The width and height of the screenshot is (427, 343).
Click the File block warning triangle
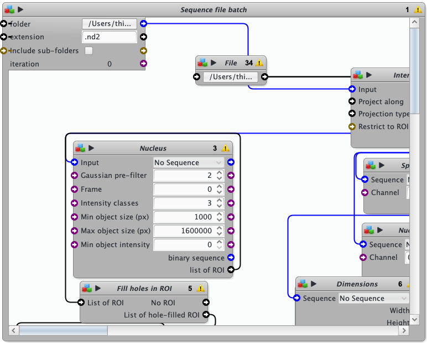(x=259, y=63)
